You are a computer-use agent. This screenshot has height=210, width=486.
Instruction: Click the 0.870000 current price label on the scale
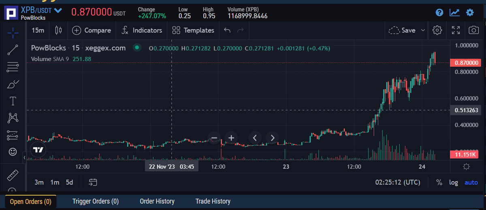(467, 63)
